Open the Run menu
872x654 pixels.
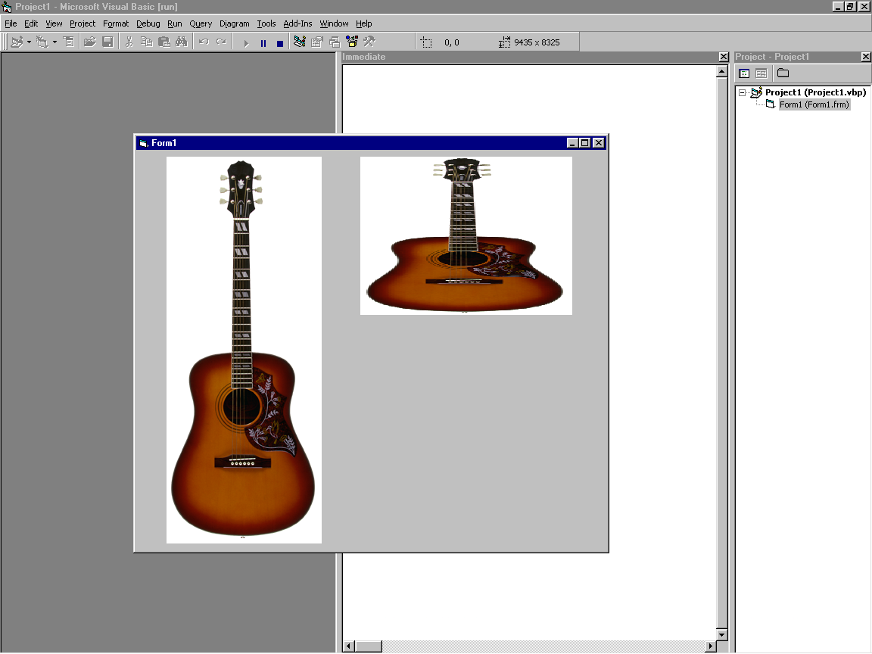click(x=175, y=23)
